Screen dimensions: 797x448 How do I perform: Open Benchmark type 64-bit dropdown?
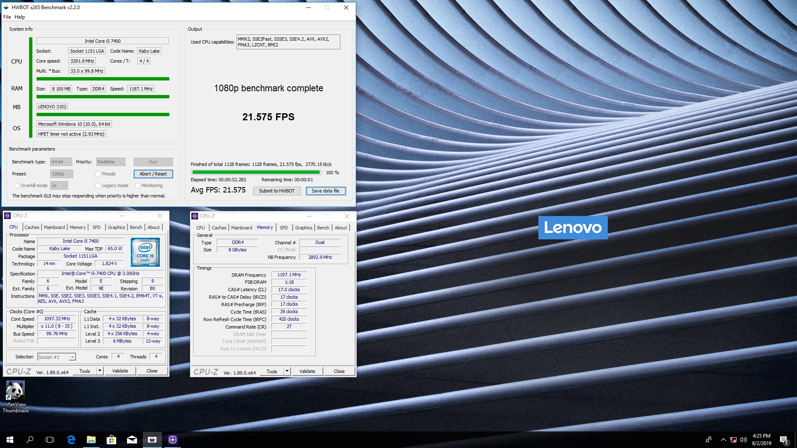click(61, 162)
